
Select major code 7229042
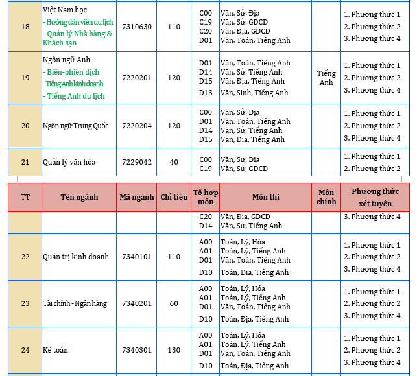[x=137, y=162]
